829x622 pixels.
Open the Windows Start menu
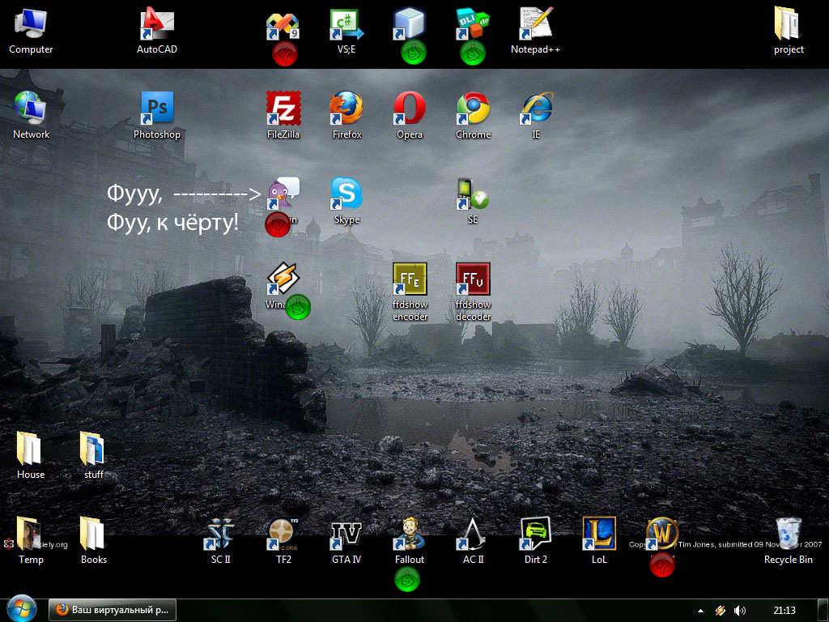(x=21, y=609)
